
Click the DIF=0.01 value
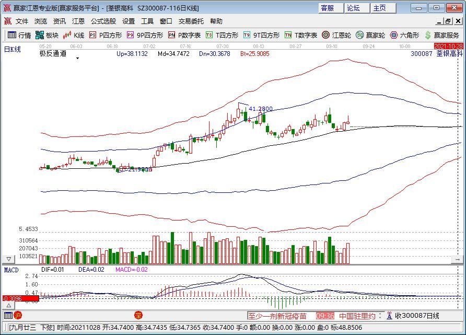[x=53, y=270]
